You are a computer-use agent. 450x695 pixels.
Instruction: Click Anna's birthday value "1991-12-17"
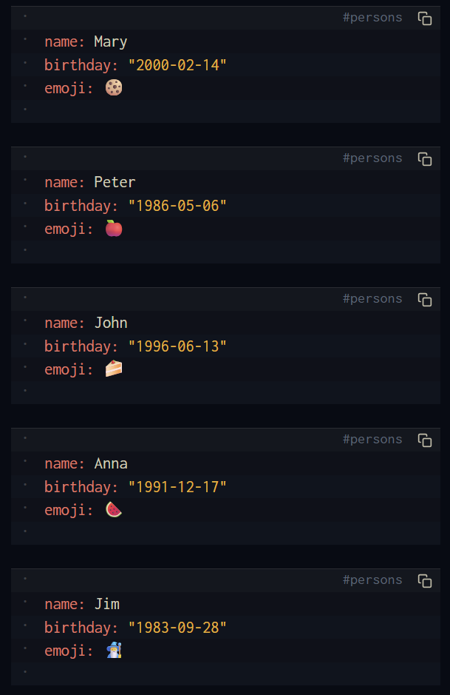point(177,487)
